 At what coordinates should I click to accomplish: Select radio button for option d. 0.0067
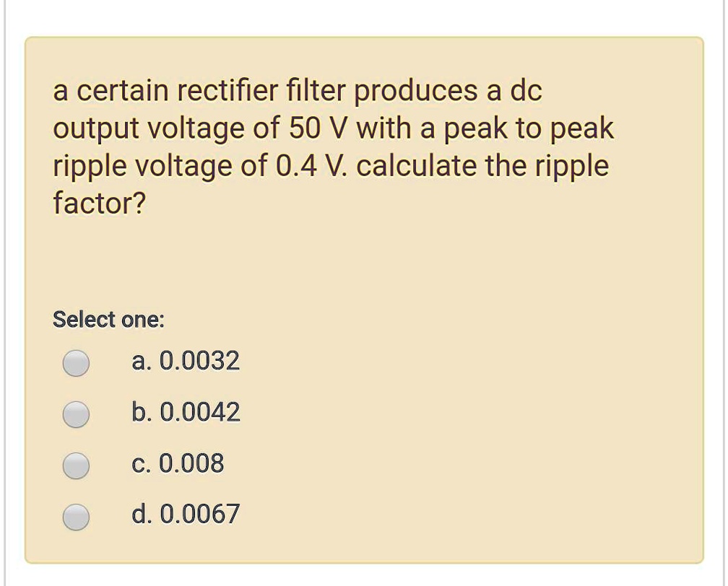tap(75, 515)
